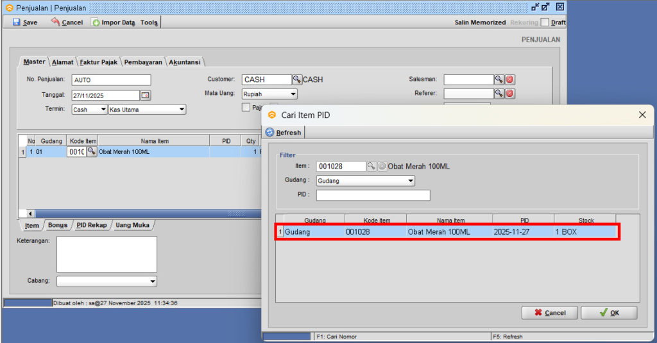
Task: Click the PID filter input field
Action: [373, 195]
